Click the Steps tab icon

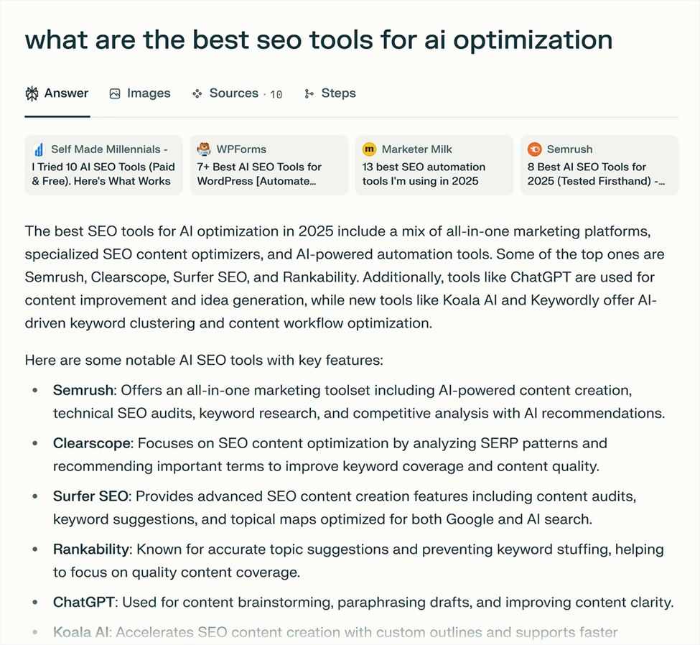309,93
